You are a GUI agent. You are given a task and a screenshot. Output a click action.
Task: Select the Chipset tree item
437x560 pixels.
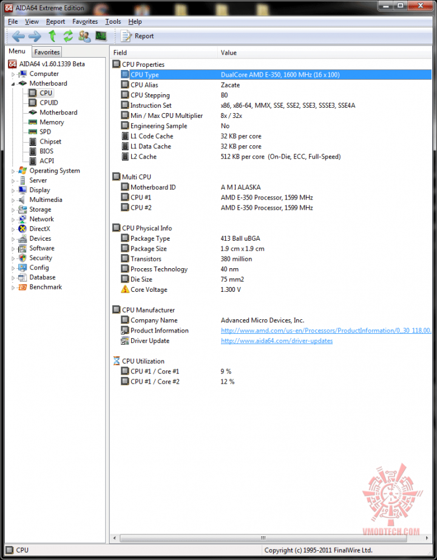[50, 142]
